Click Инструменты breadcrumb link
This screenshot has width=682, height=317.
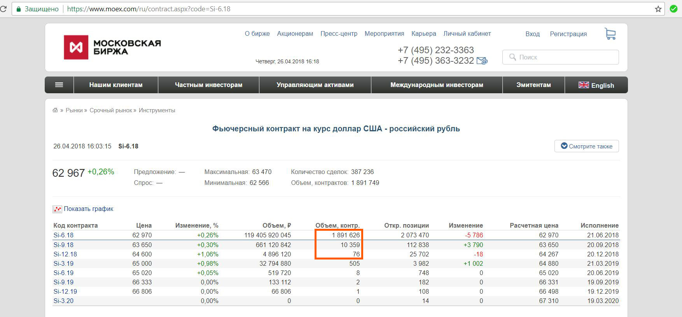click(x=157, y=110)
